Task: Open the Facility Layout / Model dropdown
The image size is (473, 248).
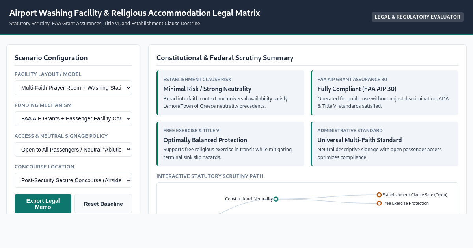Action: point(73,88)
